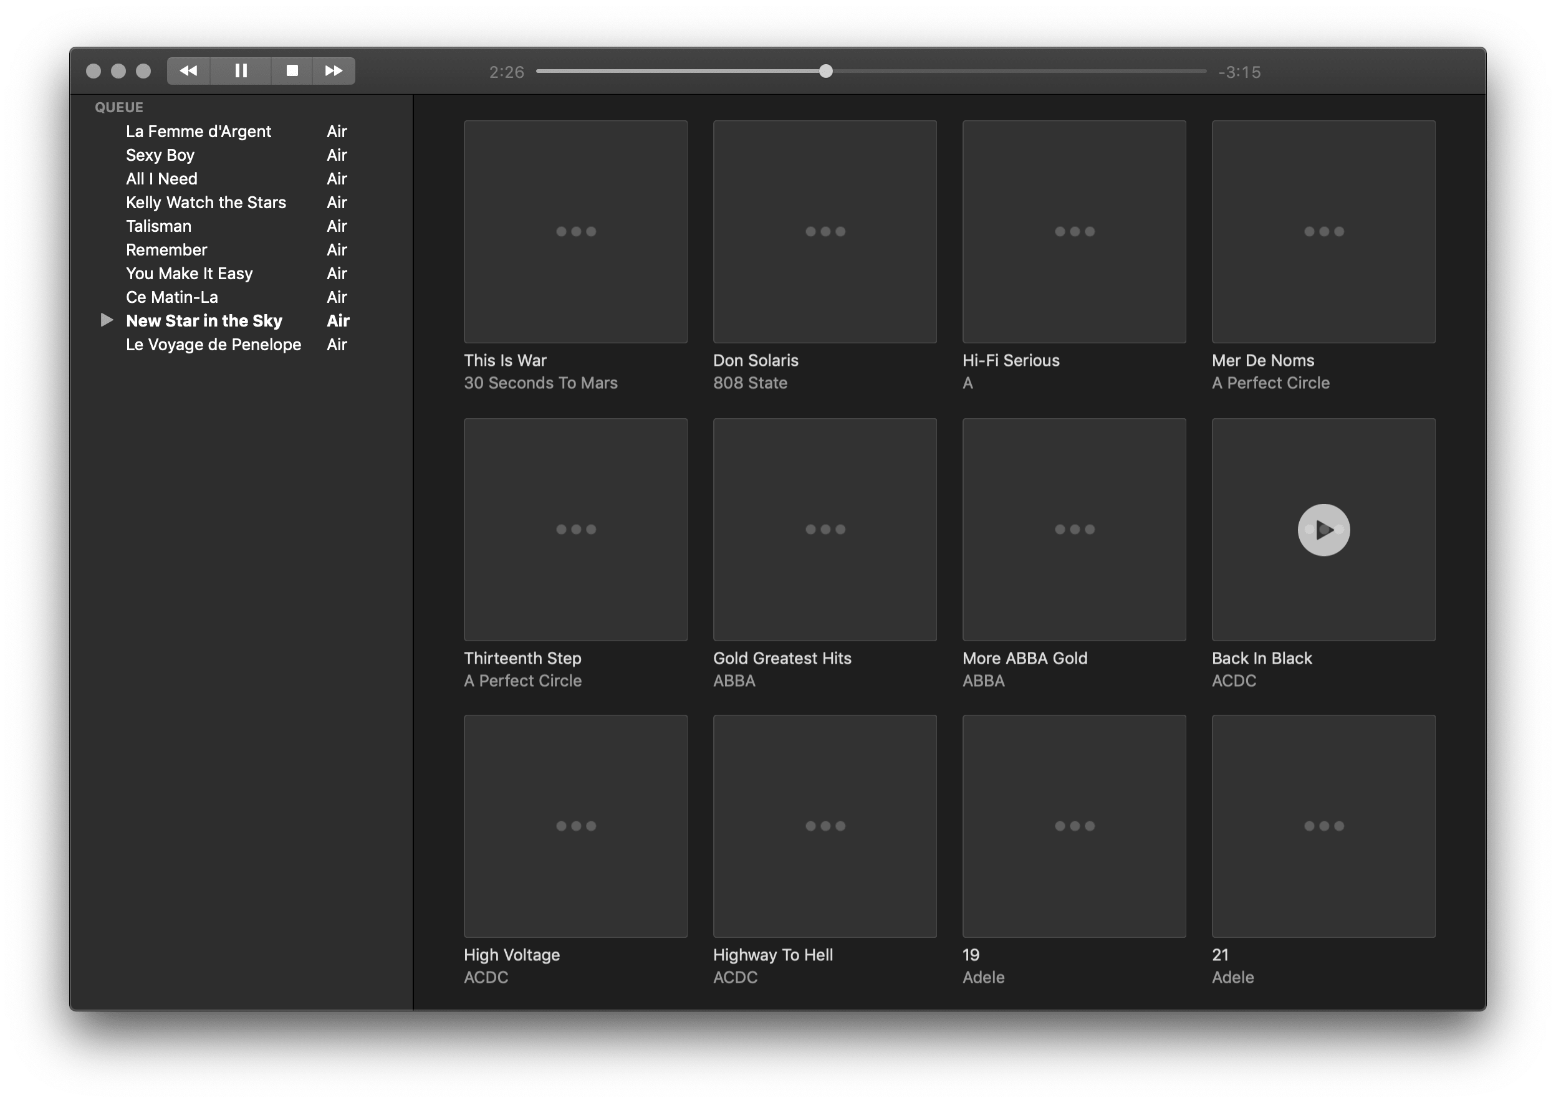Viewport: 1556px width, 1103px height.
Task: Pause the current track
Action: click(241, 70)
